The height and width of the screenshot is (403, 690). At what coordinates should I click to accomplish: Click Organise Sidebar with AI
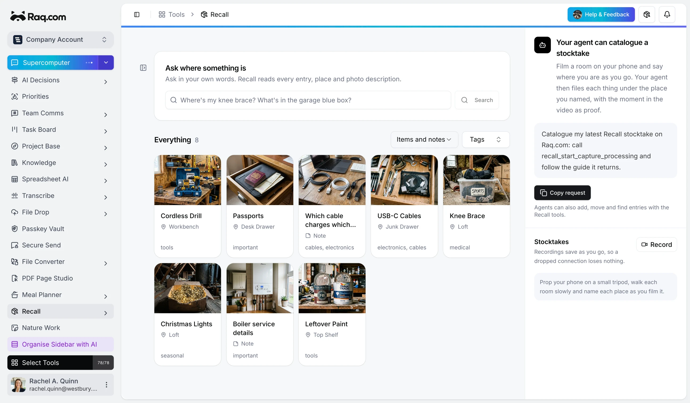60,344
